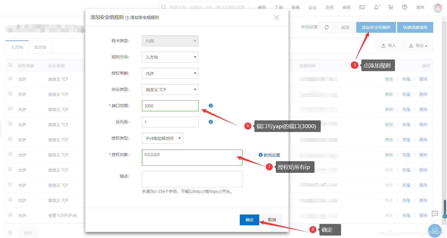This screenshot has height=238, width=447.
Task: Click 克隆 in the ICMP rule row
Action: (x=406, y=215)
